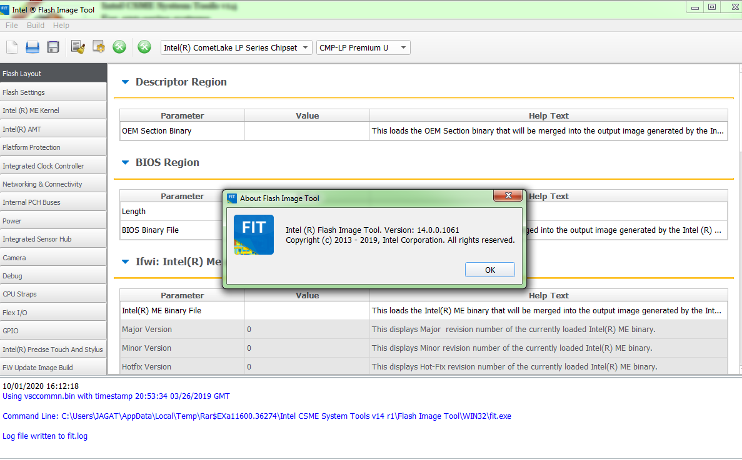Click the vsccommn.bin timestamp log line

[116, 396]
